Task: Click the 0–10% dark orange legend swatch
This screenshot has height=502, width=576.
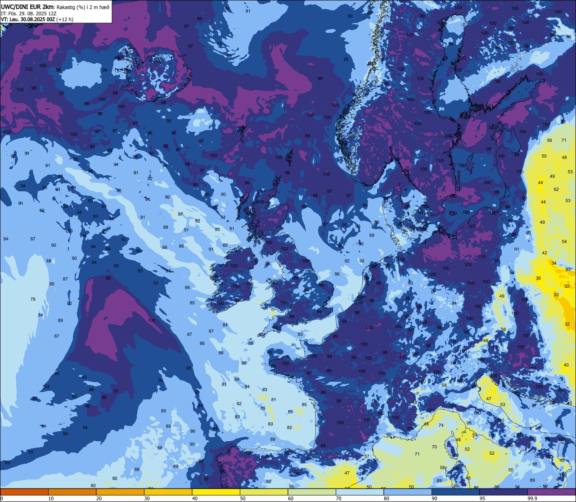Action: coord(24,492)
